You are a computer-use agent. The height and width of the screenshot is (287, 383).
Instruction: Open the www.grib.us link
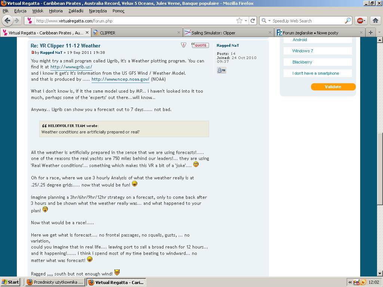pyautogui.click(x=71, y=67)
